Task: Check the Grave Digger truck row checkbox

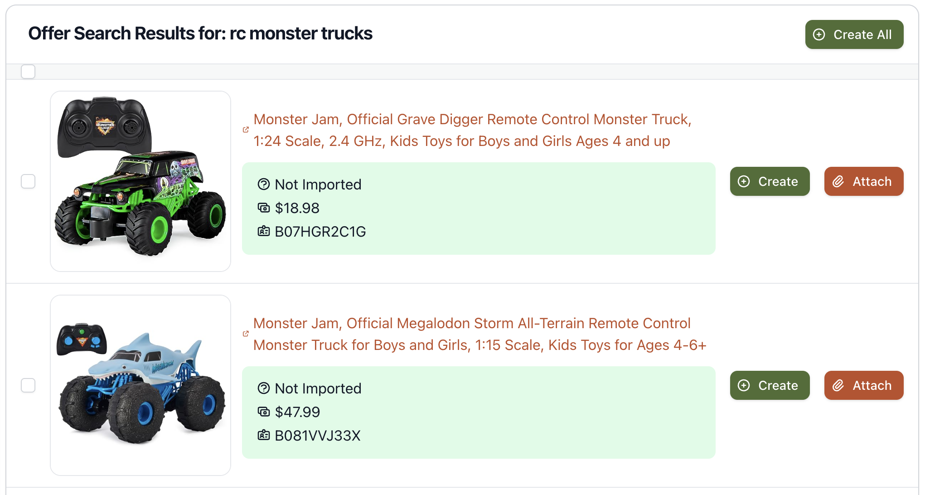Action: tap(28, 181)
